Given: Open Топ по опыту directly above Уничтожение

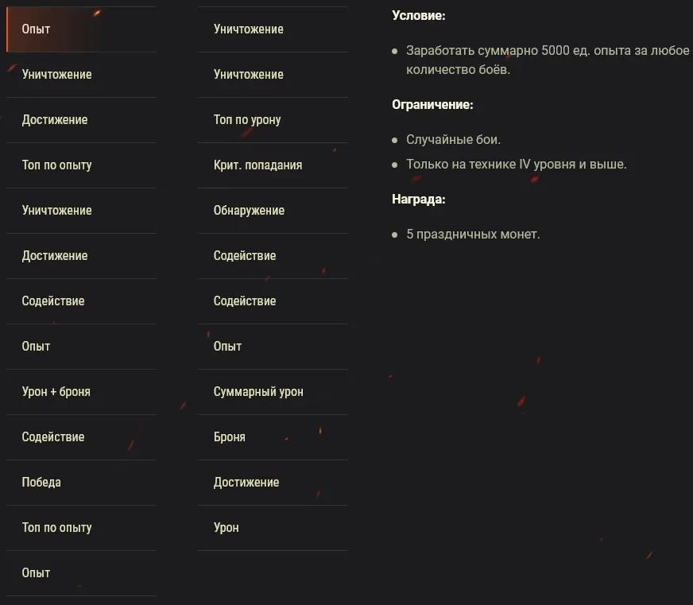Looking at the screenshot, I should [57, 165].
